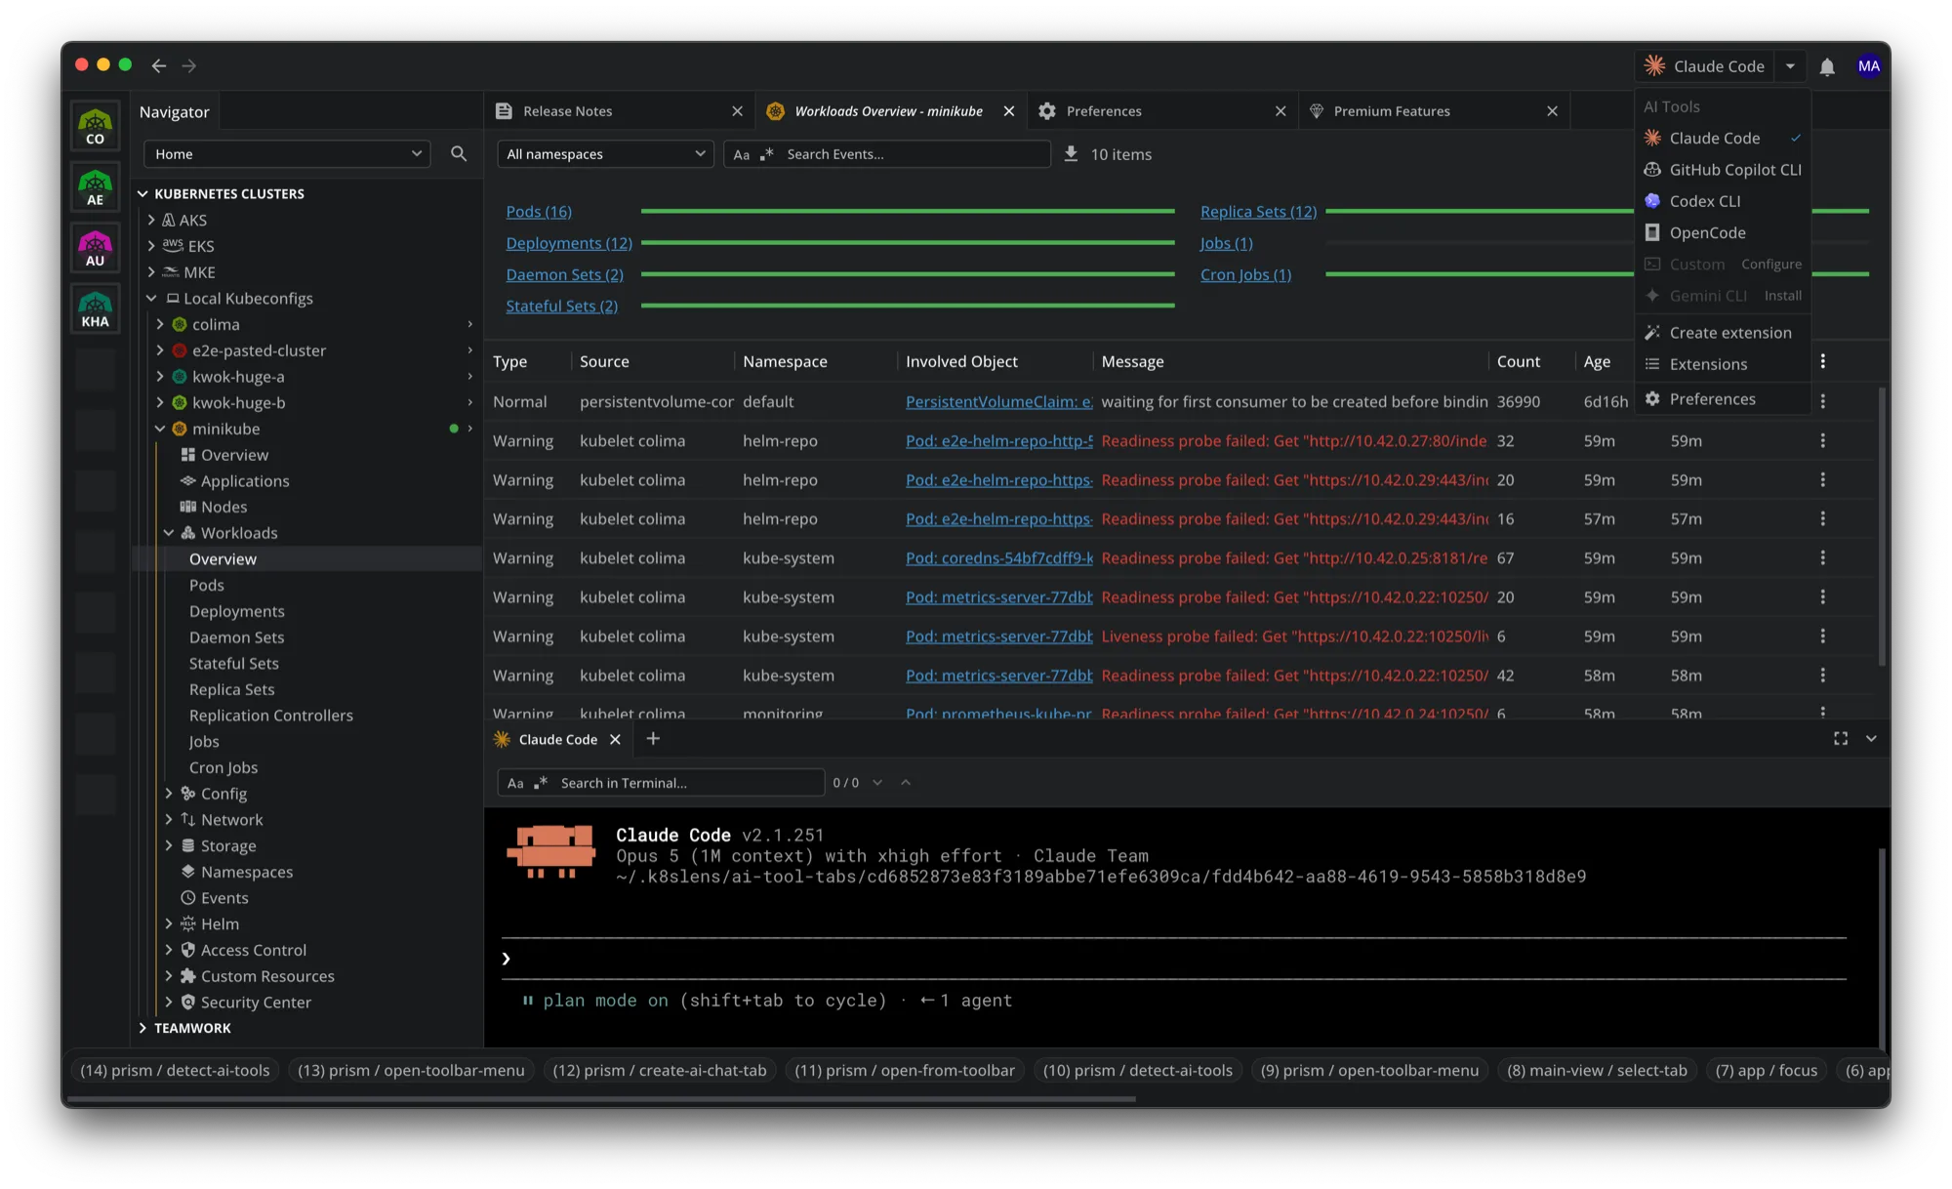
Task: Collapse the KUBERNETES CLUSTERS section
Action: pos(142,193)
